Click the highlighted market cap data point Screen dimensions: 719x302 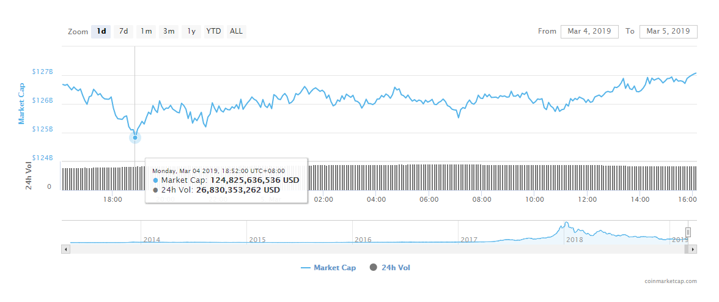pyautogui.click(x=135, y=138)
